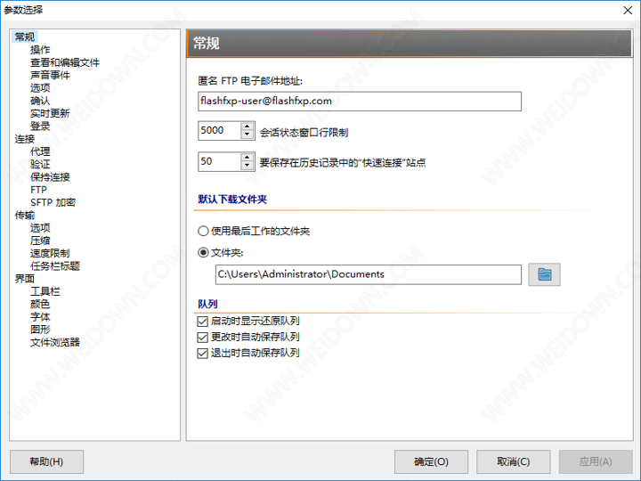Screen dimensions: 641x481
Task: Open 保持连接 settings page
Action: [x=50, y=177]
